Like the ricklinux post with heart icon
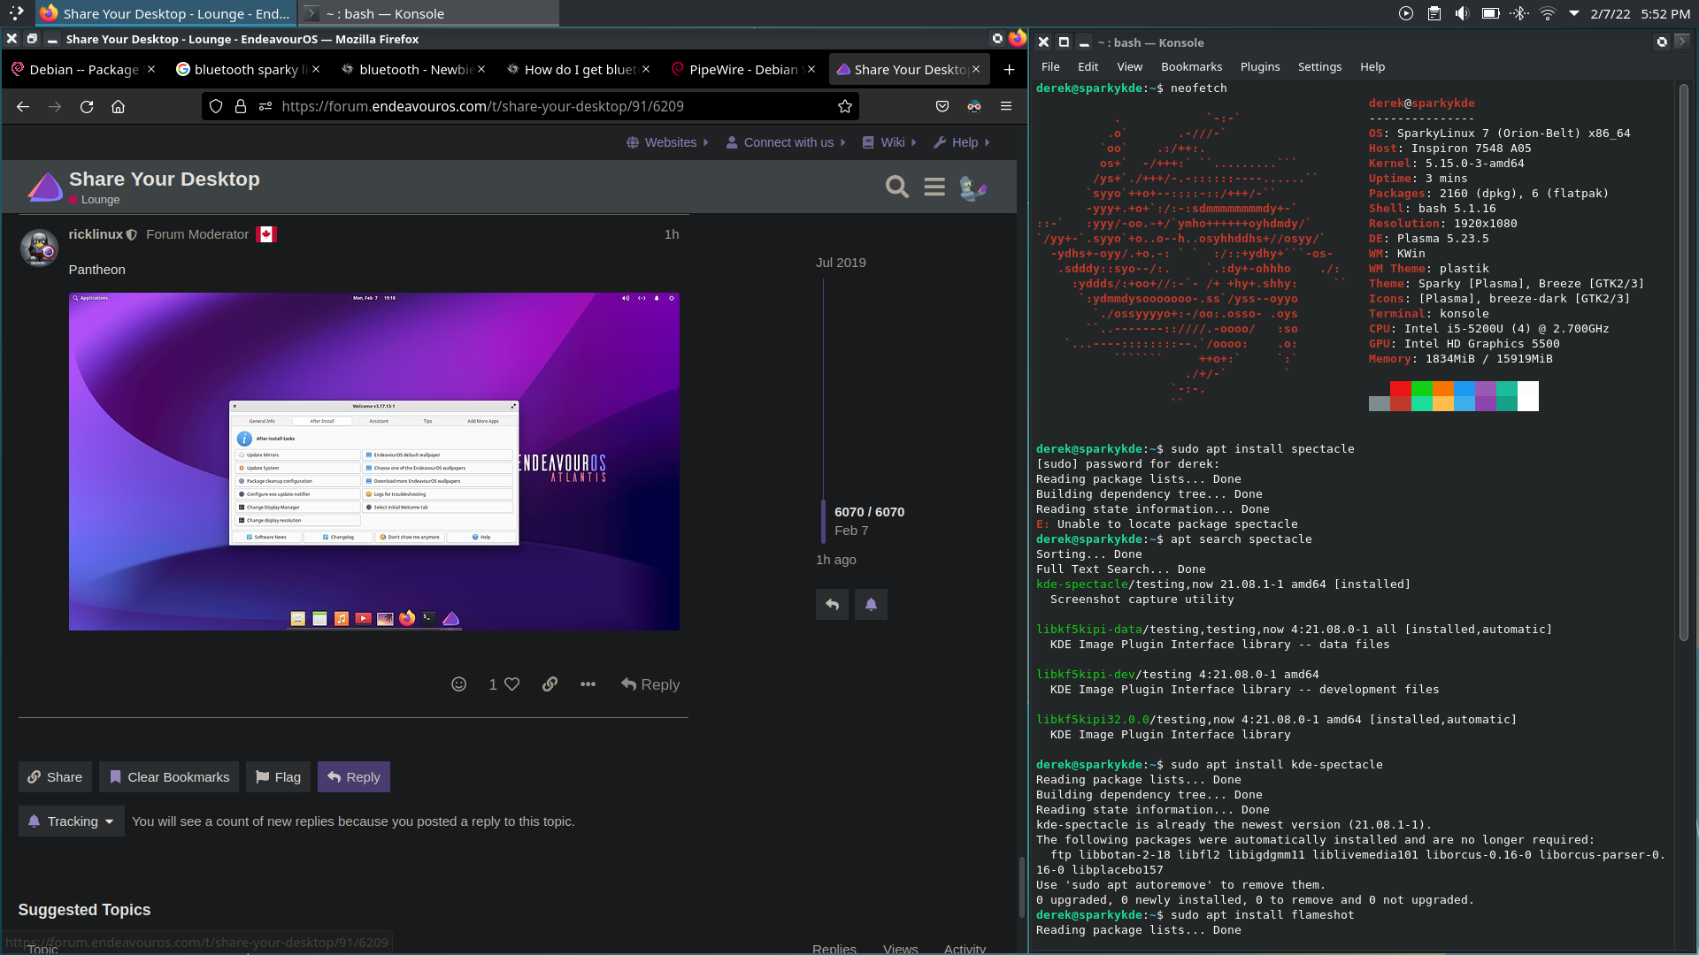The width and height of the screenshot is (1699, 955). tap(511, 684)
